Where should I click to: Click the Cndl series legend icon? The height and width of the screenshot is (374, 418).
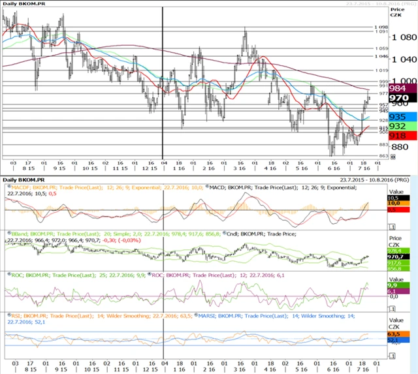click(223, 232)
